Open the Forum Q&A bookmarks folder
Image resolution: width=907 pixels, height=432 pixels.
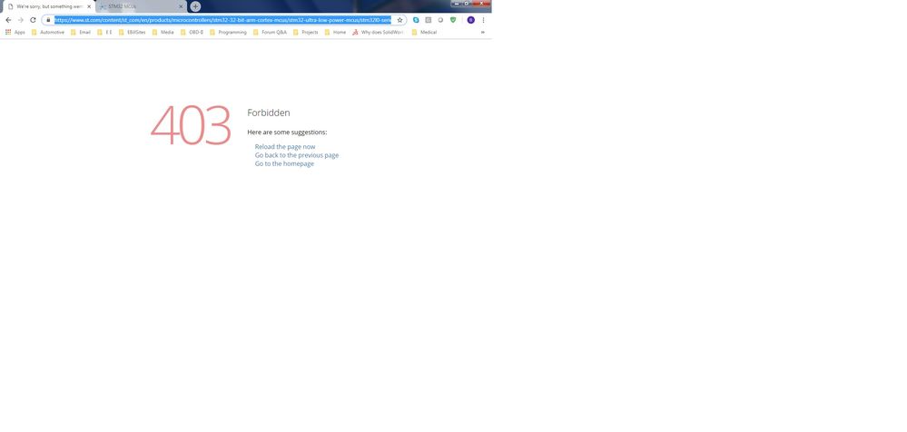tap(271, 33)
